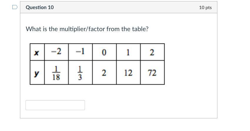This screenshot has width=250, height=131.
Task: Click the 1/18 fraction cell
Action: 56,73
